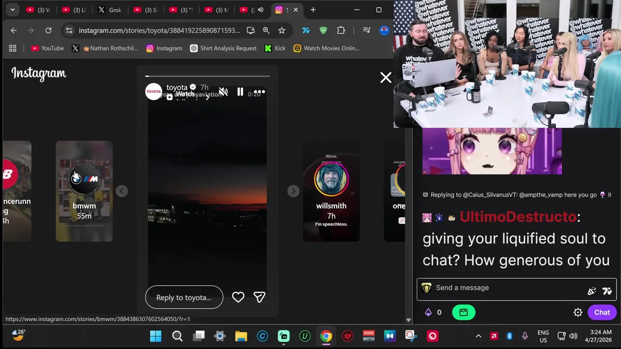The height and width of the screenshot is (349, 621).
Task: Open the bookmarks apps grid icon
Action: [x=13, y=48]
